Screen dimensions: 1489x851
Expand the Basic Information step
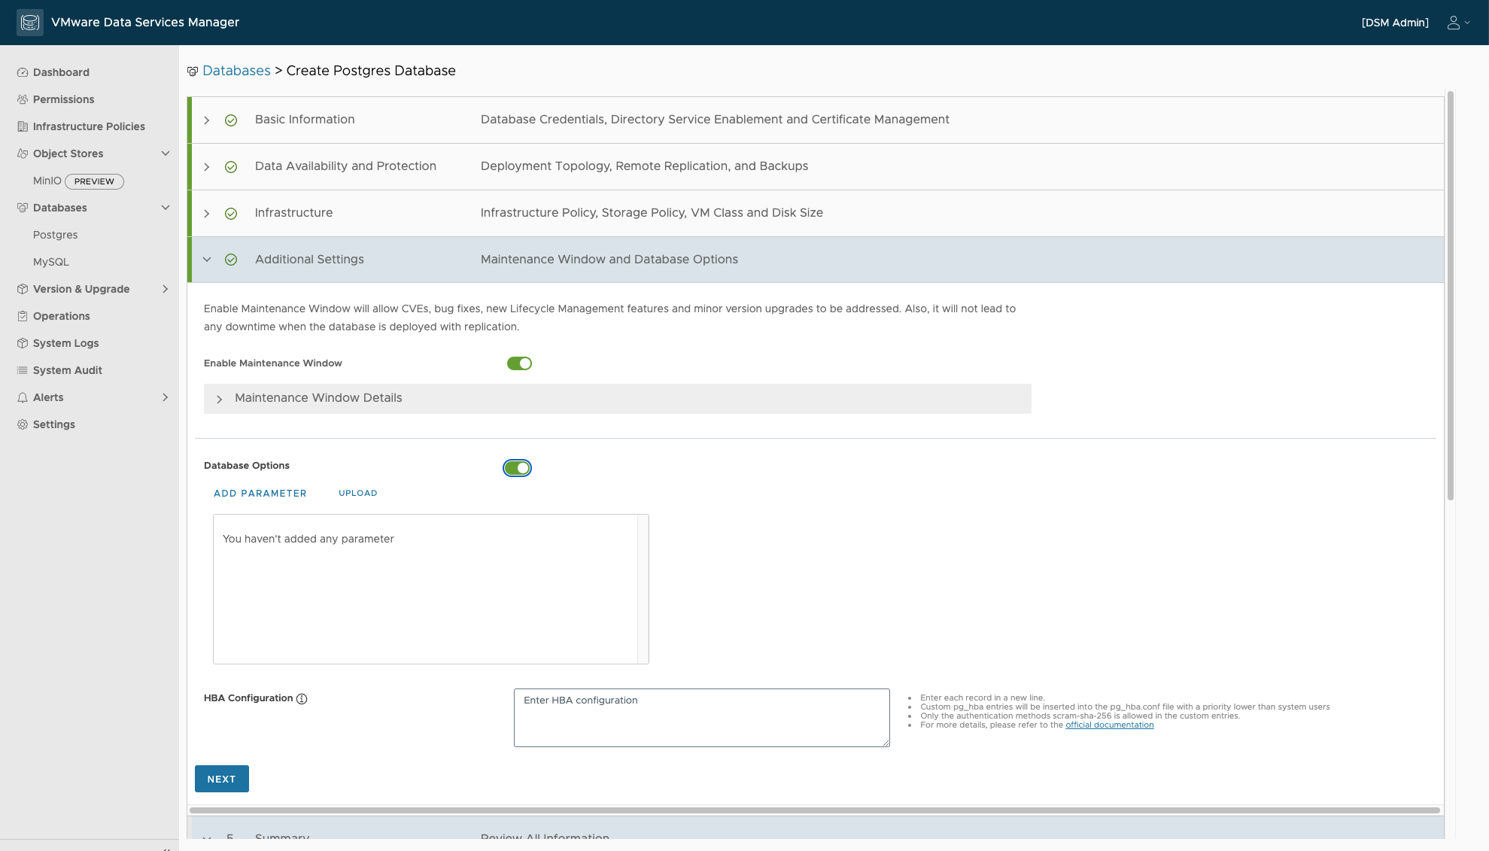[207, 120]
